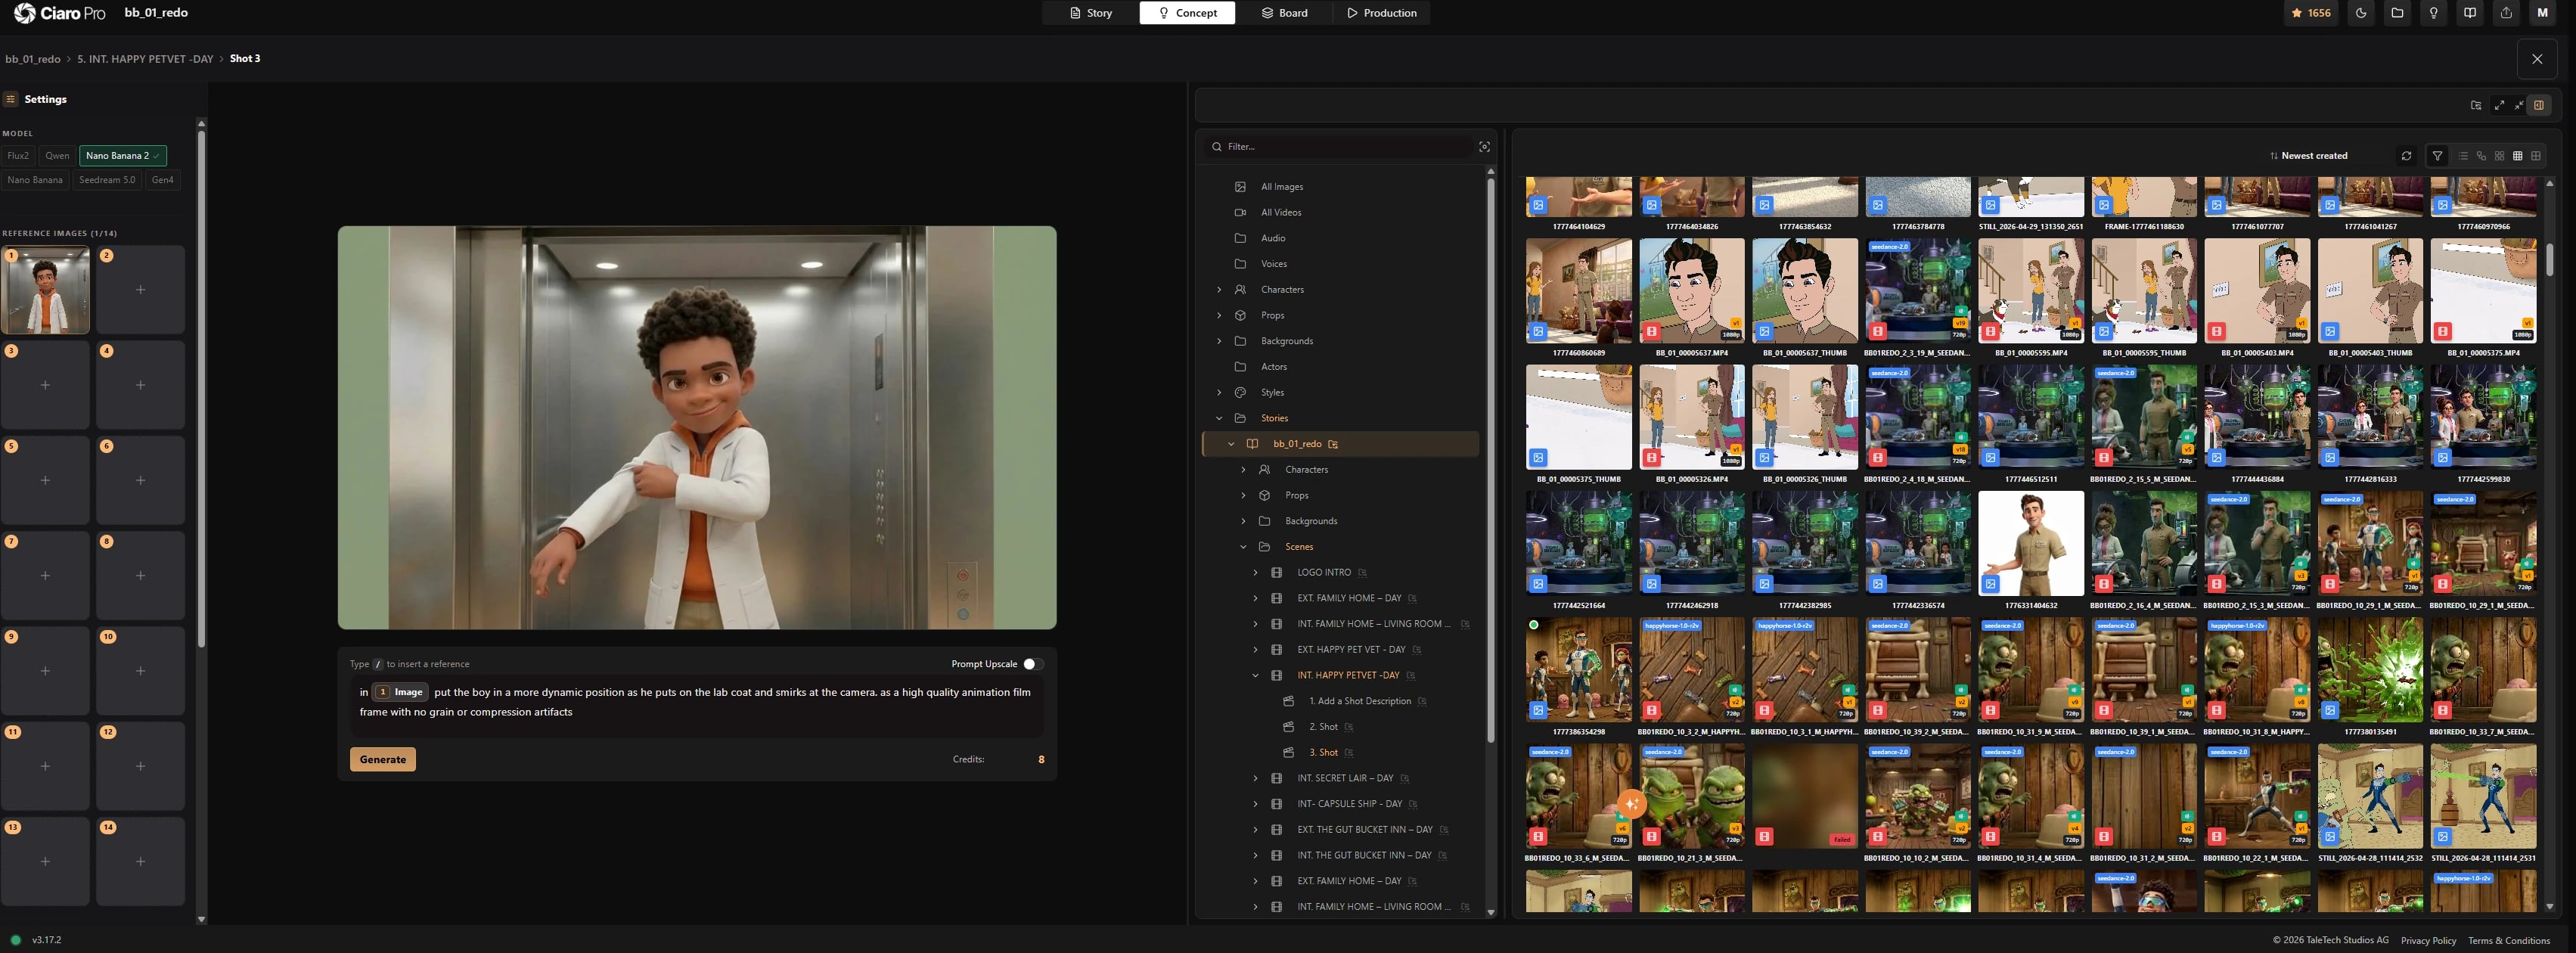
Task: Click reference image slot 1 thumbnail
Action: [45, 290]
